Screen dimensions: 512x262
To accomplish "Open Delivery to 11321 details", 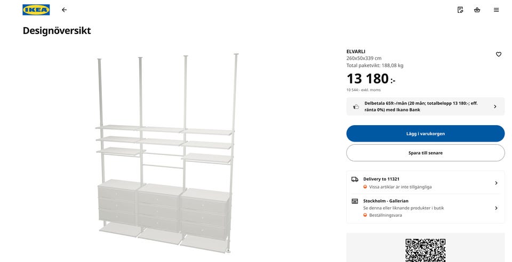I will click(381, 179).
